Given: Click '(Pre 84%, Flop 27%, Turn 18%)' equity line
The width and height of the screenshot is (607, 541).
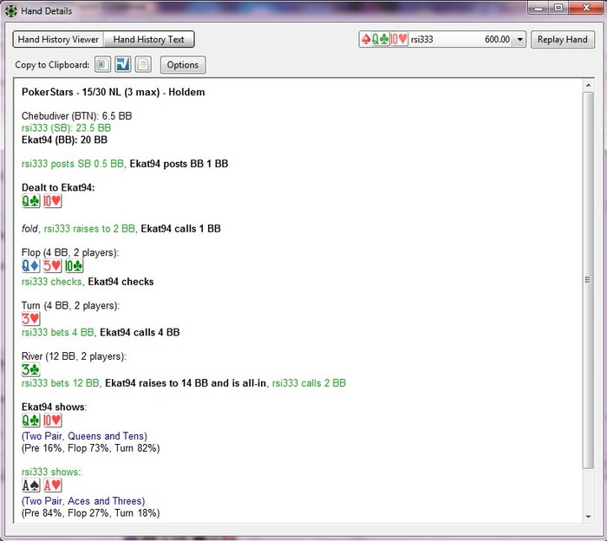Looking at the screenshot, I should [x=90, y=513].
